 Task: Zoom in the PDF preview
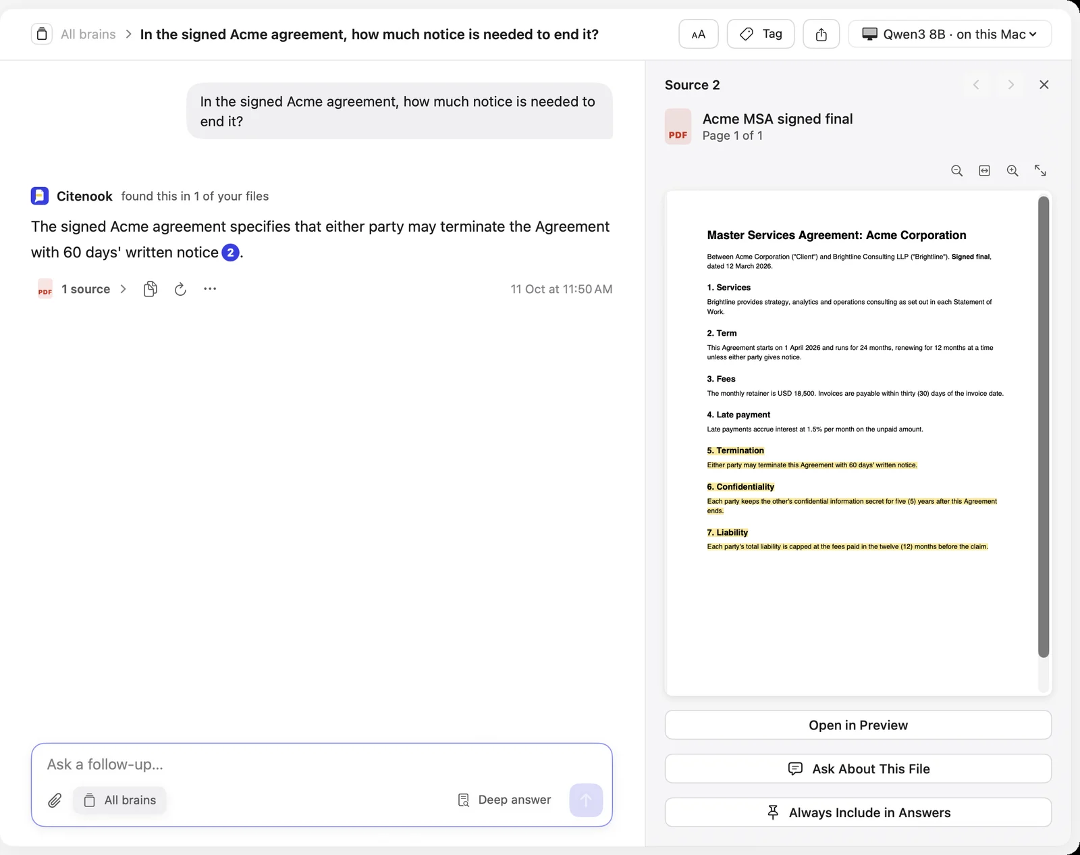1013,171
